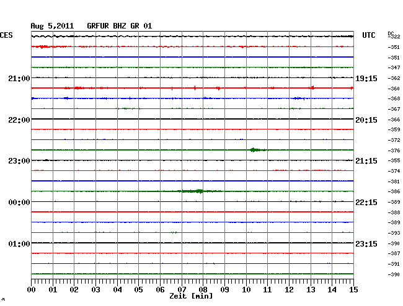The image size is (403, 306).
Task: Select the "00" minute axis label
Action: (x=32, y=290)
